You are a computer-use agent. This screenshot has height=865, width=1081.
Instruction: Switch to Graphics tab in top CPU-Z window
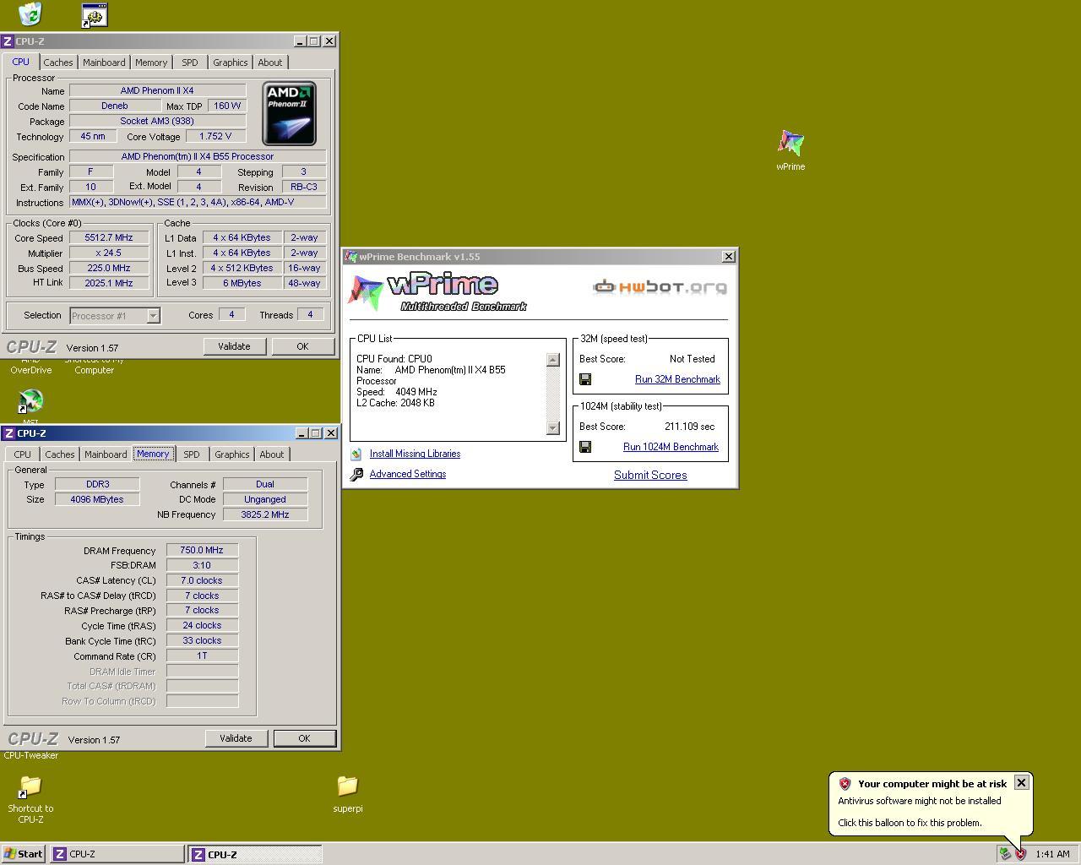point(231,63)
